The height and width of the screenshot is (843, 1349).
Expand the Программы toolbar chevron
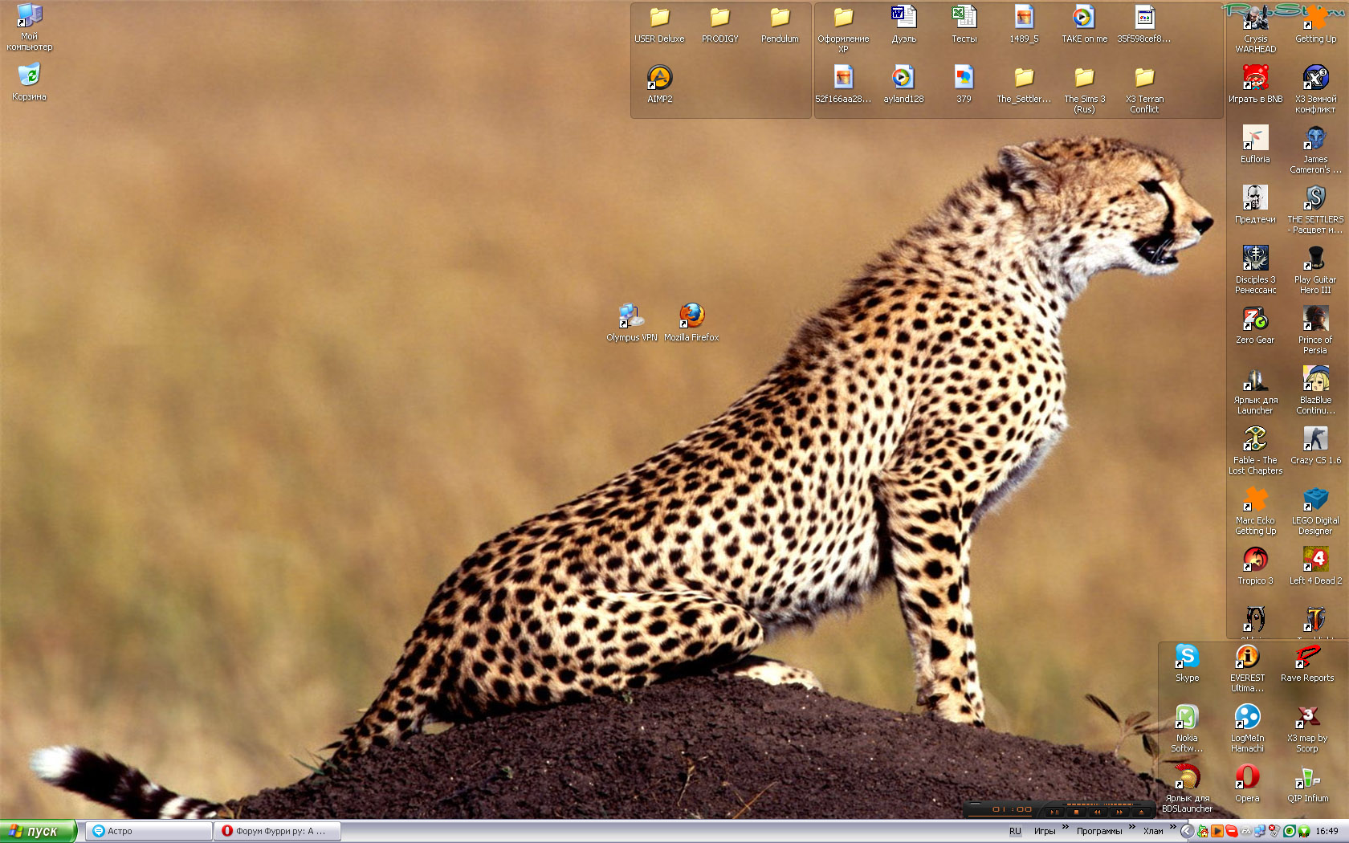click(1132, 827)
